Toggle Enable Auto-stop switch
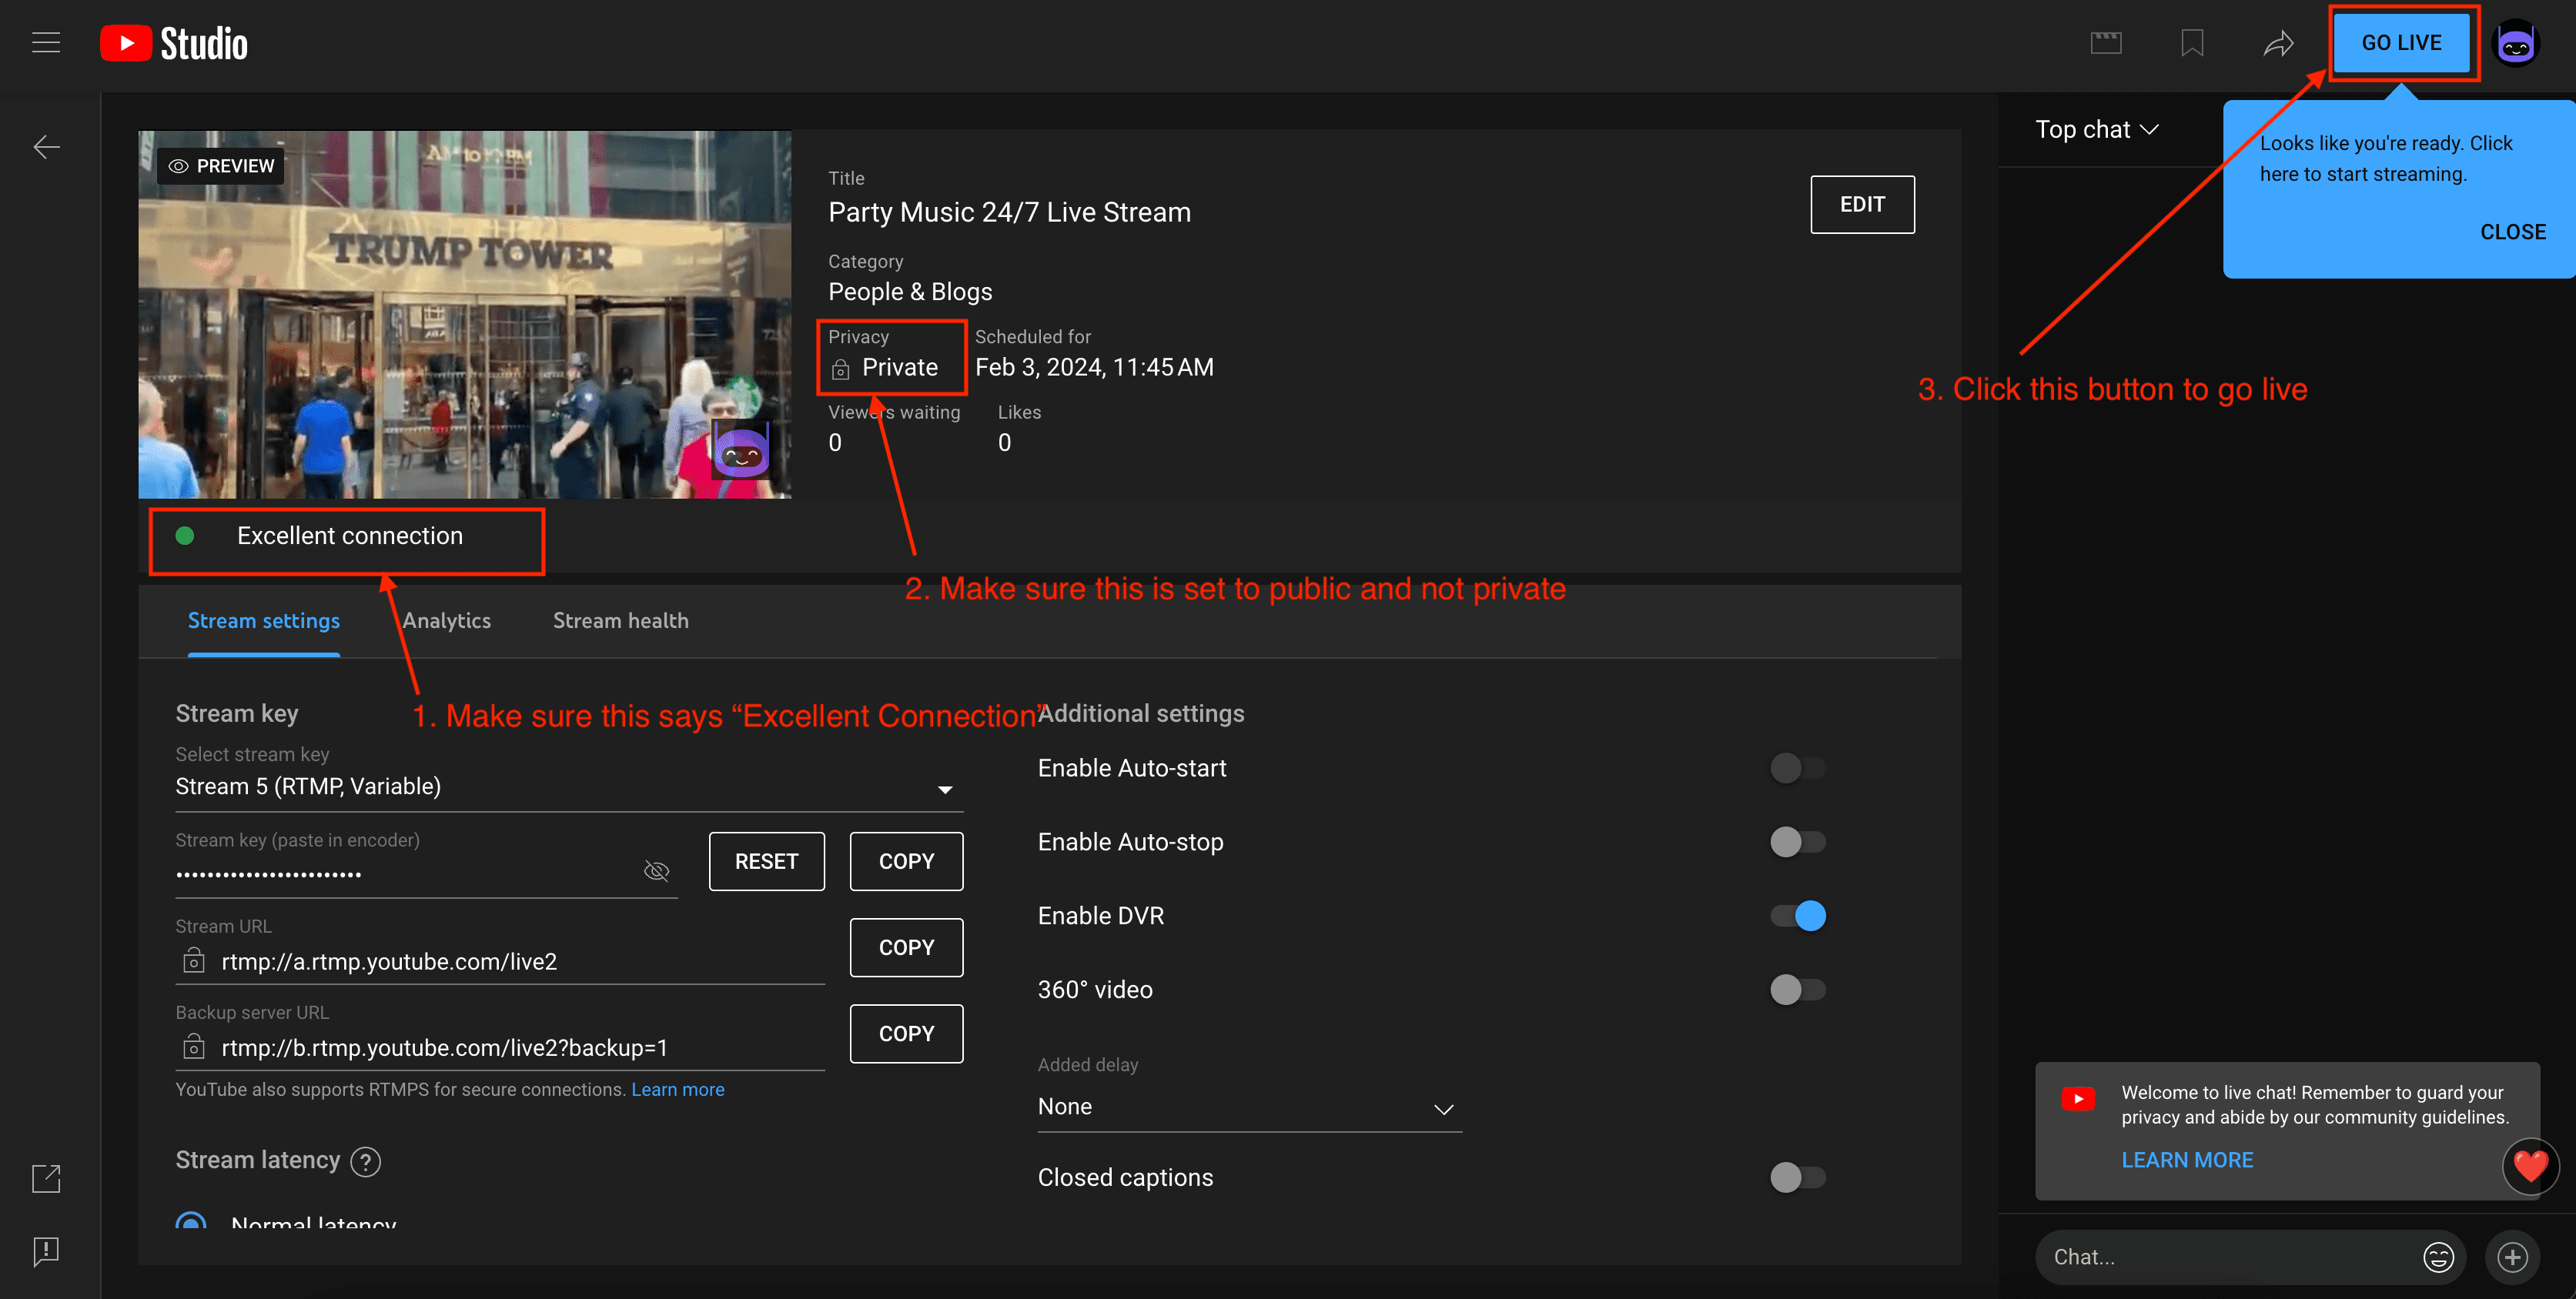The height and width of the screenshot is (1299, 2576). click(x=1797, y=843)
